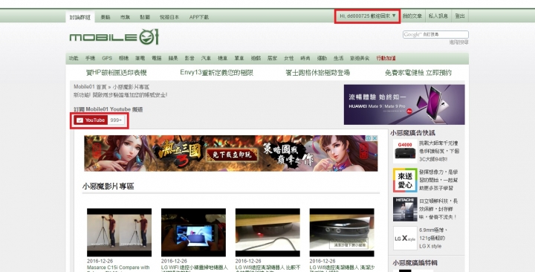Open the 女性 category menu
Image resolution: width=535 pixels, height=272 pixels.
pos(288,59)
